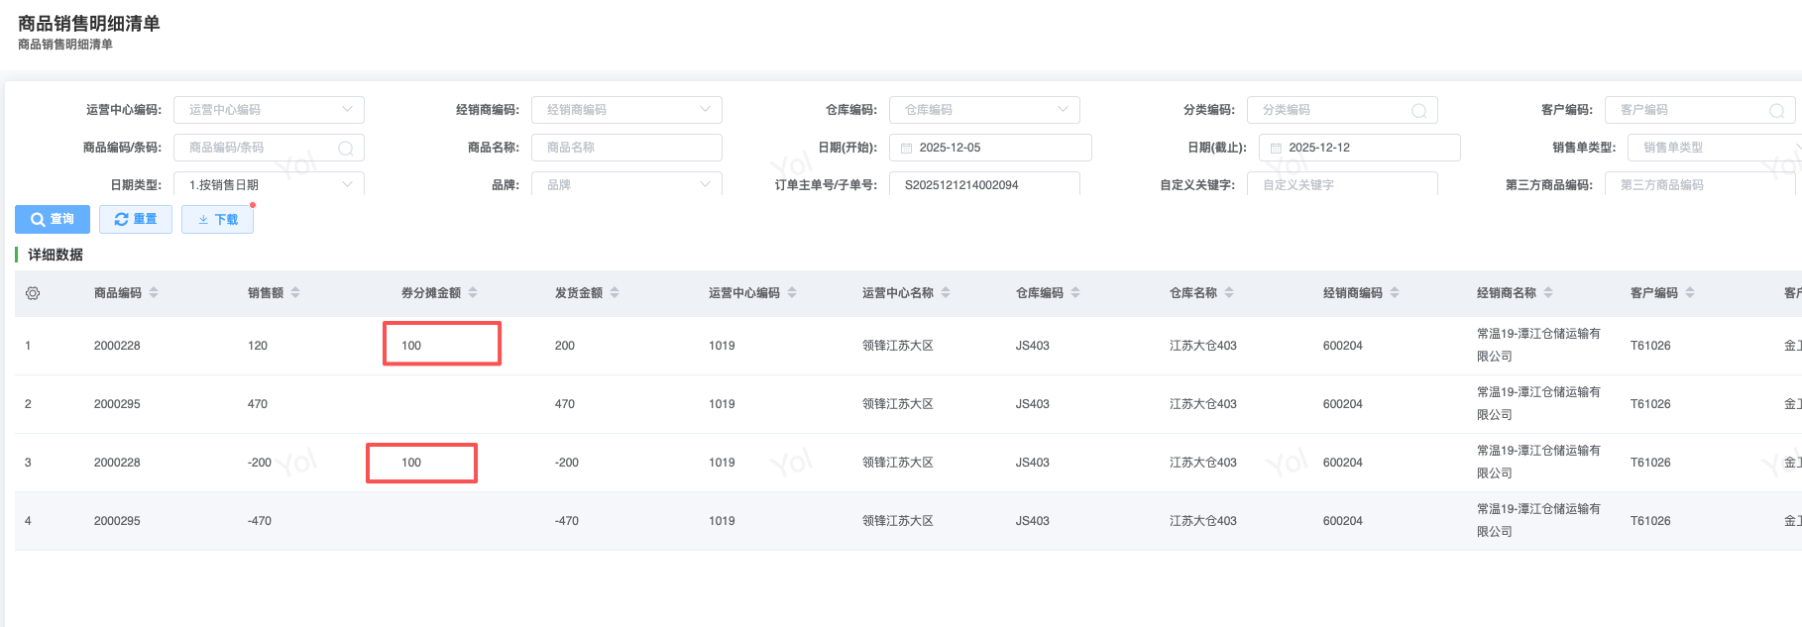Image resolution: width=1802 pixels, height=627 pixels.
Task: Sort table by 销售额 column
Action: coord(295,293)
